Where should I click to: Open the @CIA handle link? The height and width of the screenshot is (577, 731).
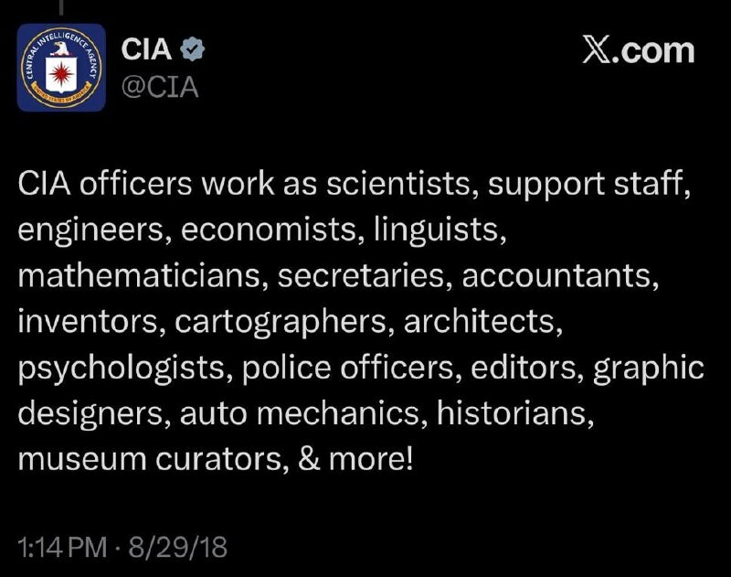click(x=160, y=88)
